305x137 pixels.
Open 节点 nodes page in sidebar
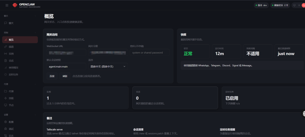(11, 105)
